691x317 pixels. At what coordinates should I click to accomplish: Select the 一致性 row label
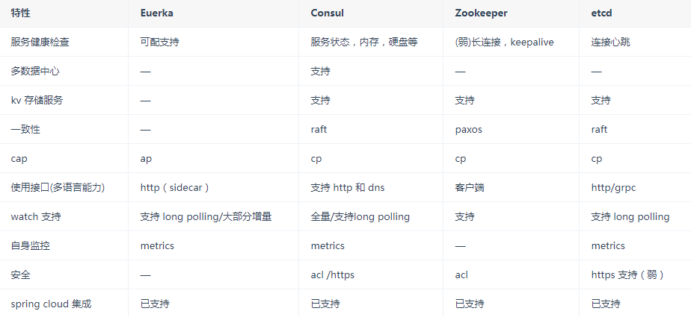pos(25,130)
